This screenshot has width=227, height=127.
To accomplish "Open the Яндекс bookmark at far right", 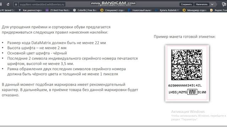I will click(218, 10).
